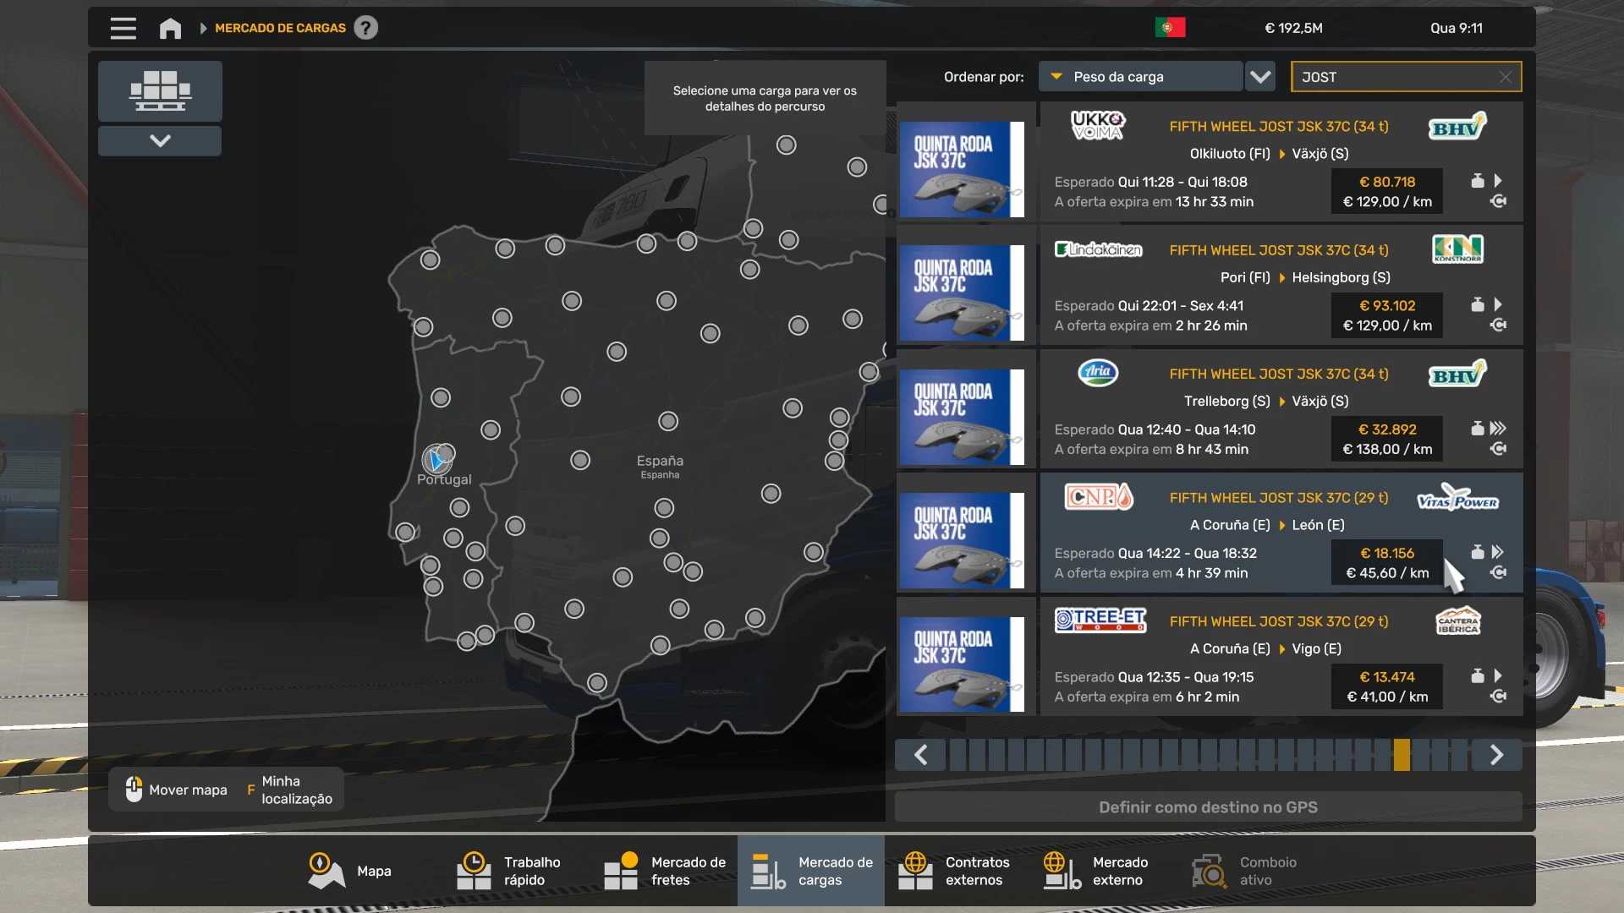Click the Portugal flag icon
The width and height of the screenshot is (1624, 913).
1170,28
